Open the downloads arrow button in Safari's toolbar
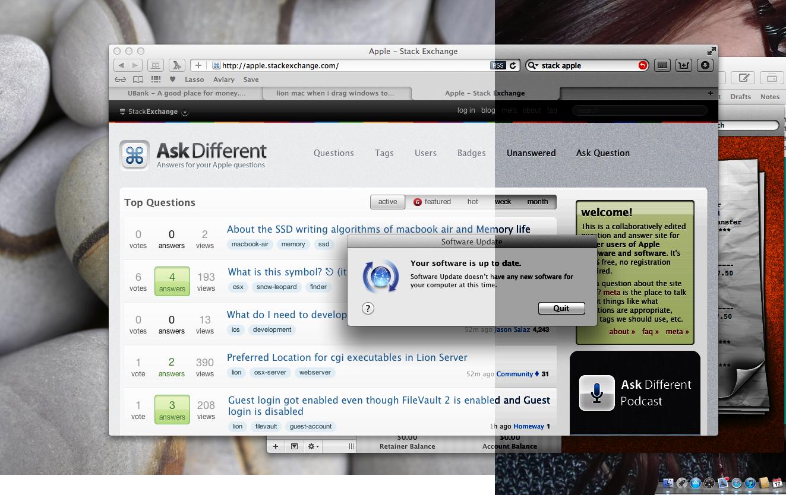 tap(705, 65)
